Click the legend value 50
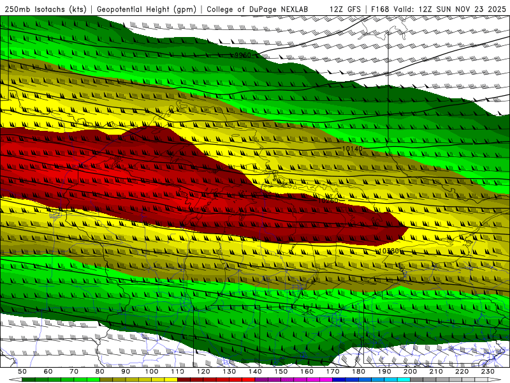Screen dimensions: 510x383 tap(22, 372)
